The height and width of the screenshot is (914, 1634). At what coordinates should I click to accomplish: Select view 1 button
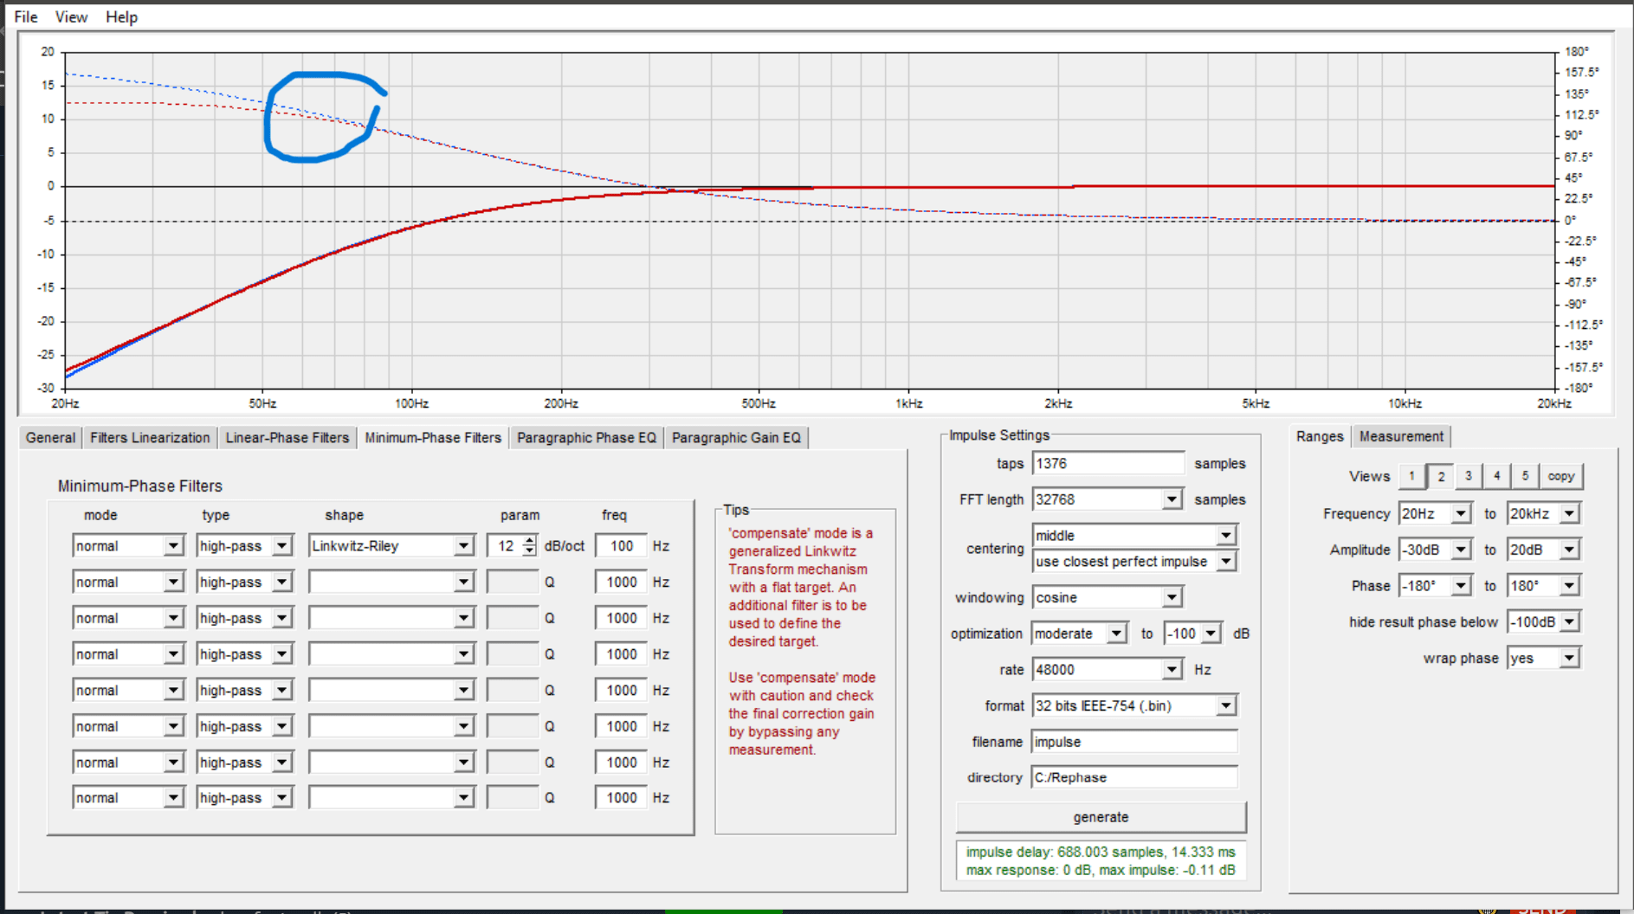(1411, 476)
